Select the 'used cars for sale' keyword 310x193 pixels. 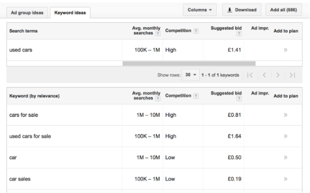click(x=30, y=136)
